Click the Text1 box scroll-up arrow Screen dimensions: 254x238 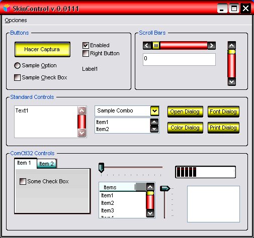pos(82,110)
